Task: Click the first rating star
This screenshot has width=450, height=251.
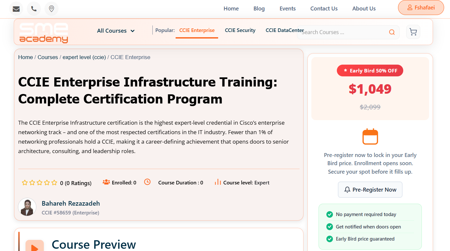Action: (x=25, y=183)
